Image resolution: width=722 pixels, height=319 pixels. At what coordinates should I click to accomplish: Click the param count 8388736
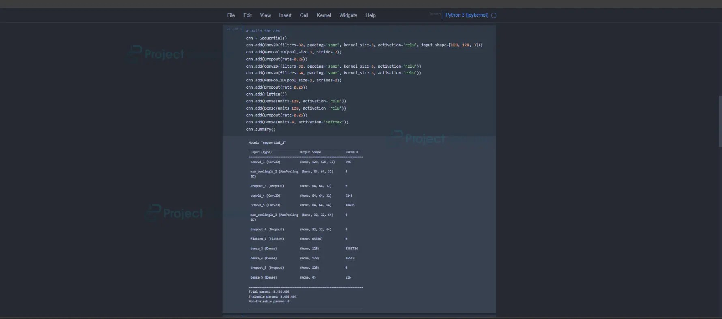[352, 249]
